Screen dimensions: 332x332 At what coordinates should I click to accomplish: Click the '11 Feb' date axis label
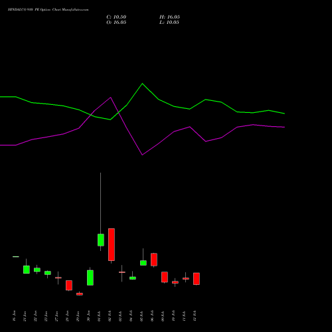(x=184, y=316)
